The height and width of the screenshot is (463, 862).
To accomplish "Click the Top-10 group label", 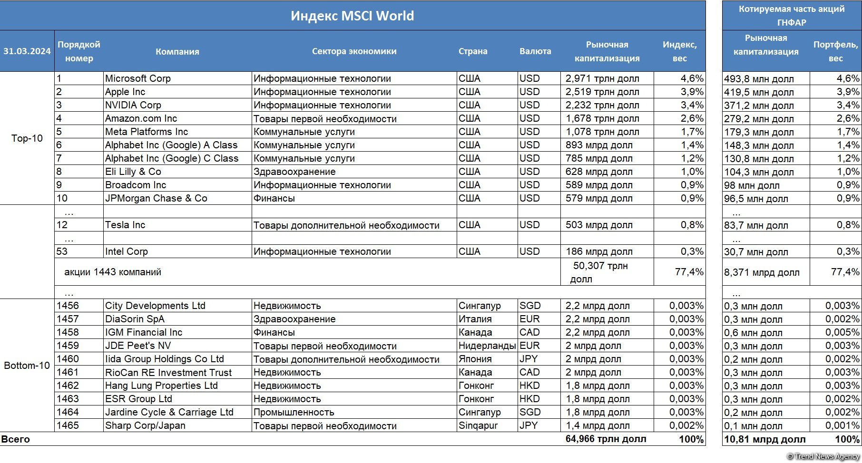I will (27, 138).
